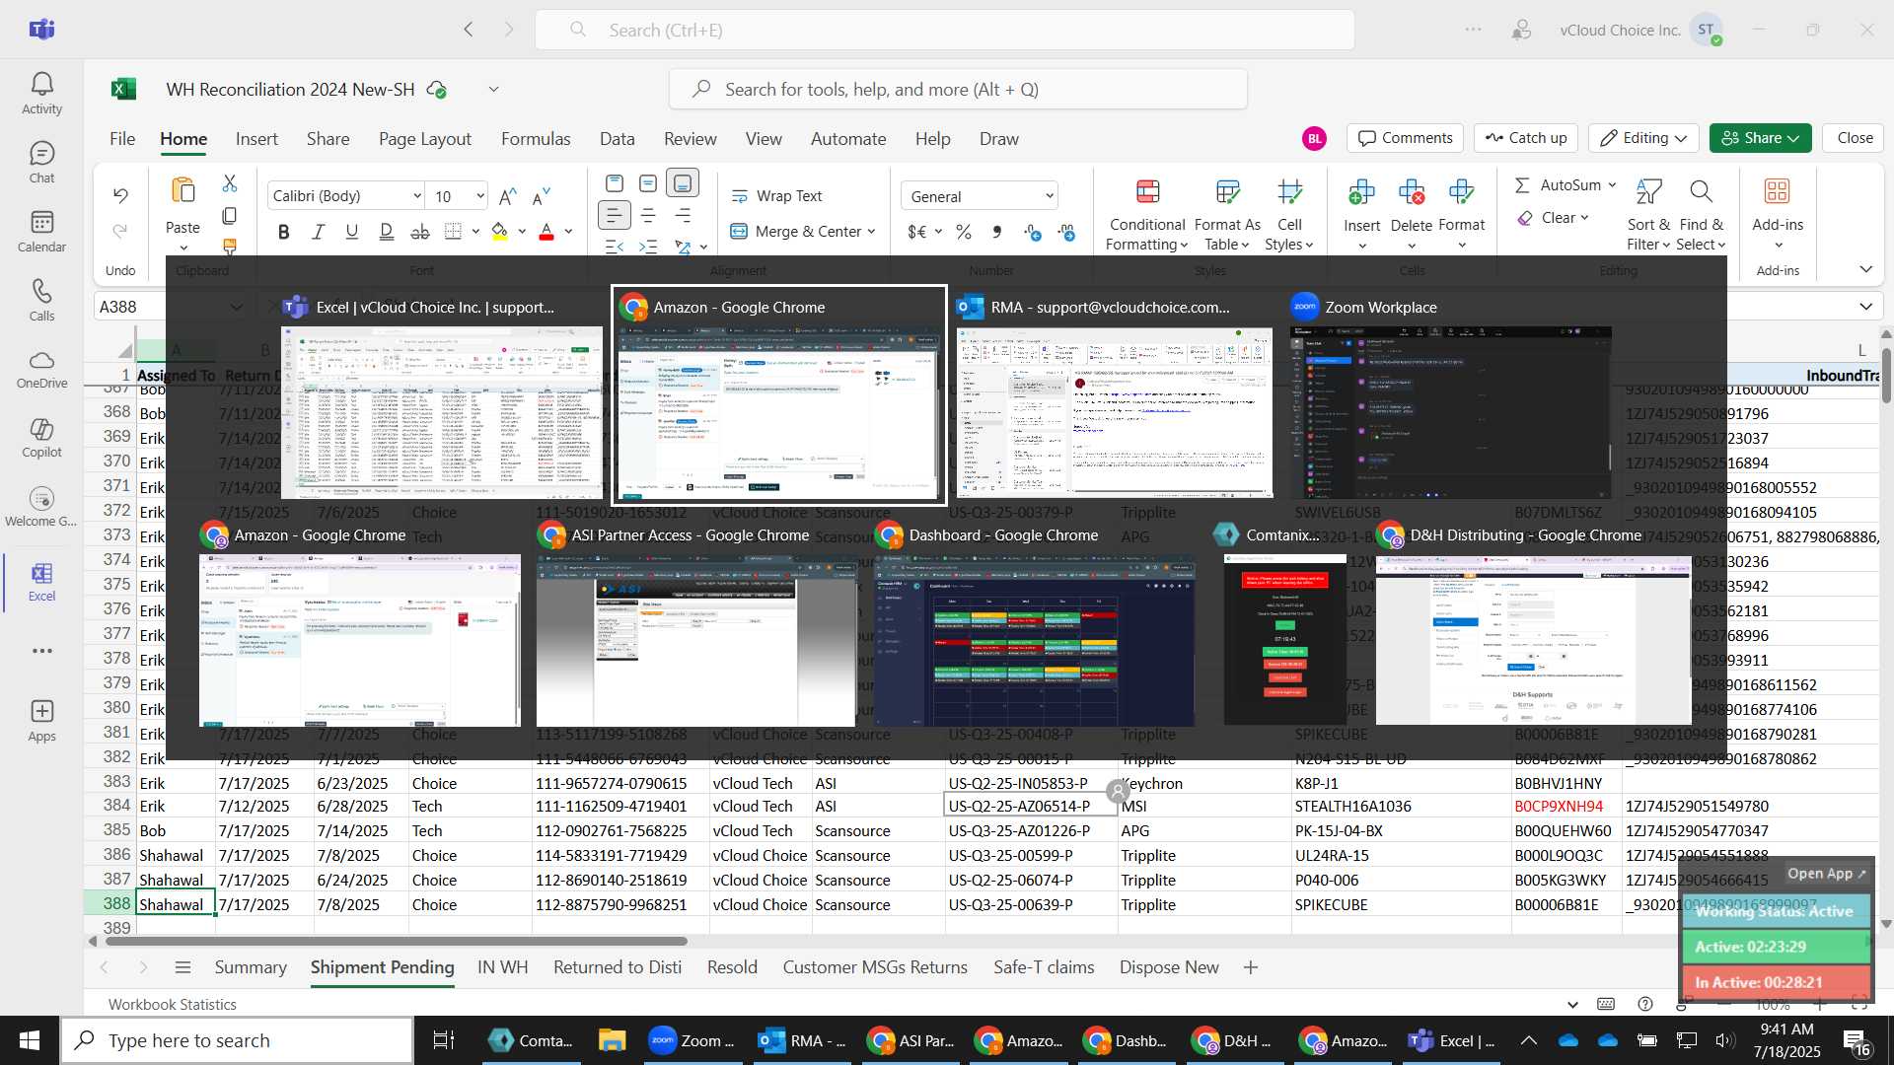Toggle align right button
Image resolution: width=1894 pixels, height=1065 pixels.
click(x=682, y=215)
